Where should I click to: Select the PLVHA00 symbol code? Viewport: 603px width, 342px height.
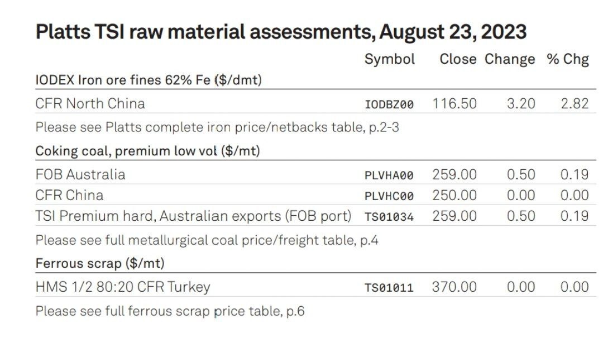(389, 175)
